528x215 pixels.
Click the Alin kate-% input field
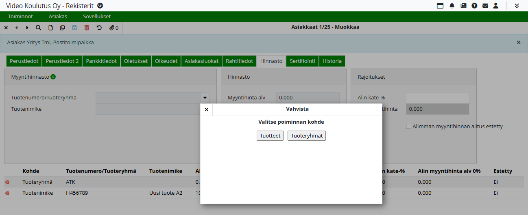click(x=437, y=98)
